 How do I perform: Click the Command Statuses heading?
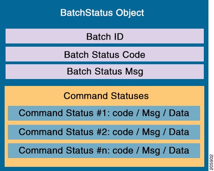click(106, 96)
